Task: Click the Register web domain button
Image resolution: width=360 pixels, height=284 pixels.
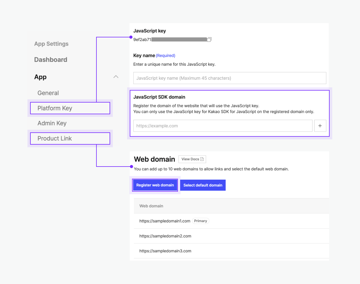Action: click(x=155, y=185)
